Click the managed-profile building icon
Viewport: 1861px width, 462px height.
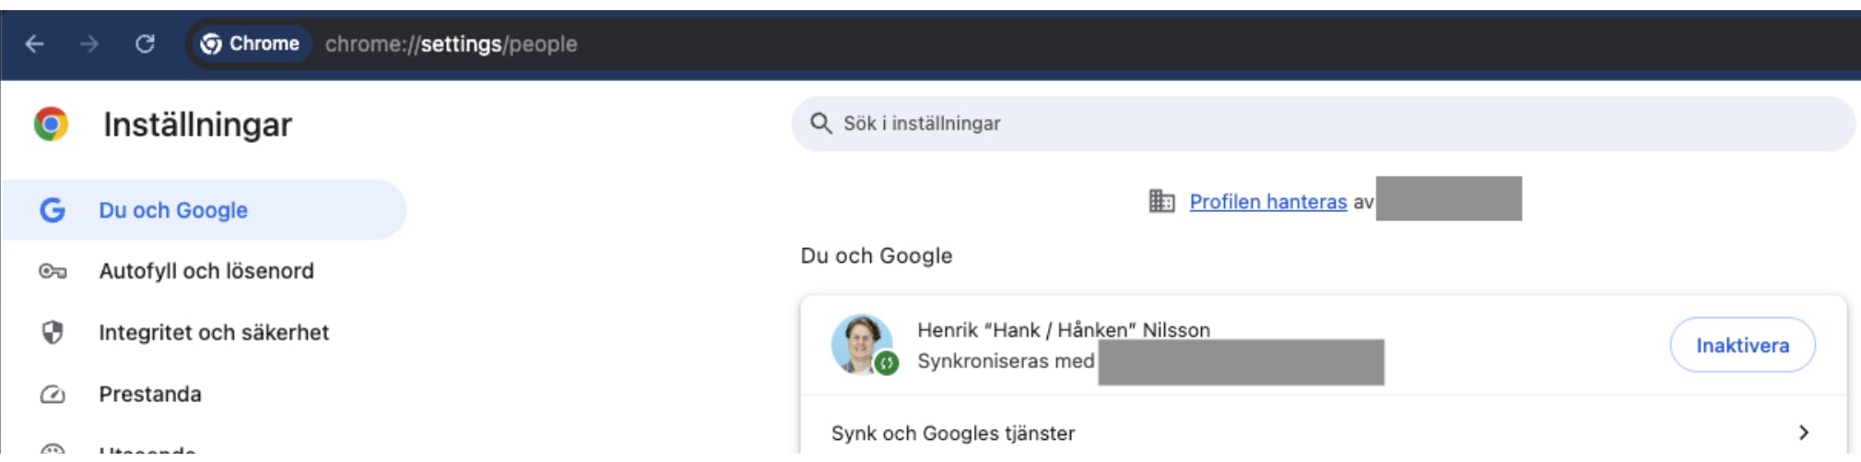click(1161, 201)
